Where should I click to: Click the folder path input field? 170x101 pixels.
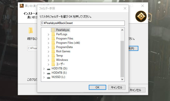83,23
